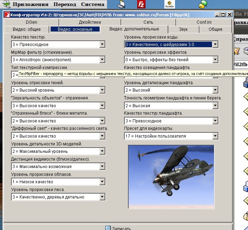
Task: Click the red F configurator title icon
Action: coord(7,15)
